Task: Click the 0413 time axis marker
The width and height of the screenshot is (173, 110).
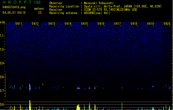Action: pyautogui.click(x=52, y=24)
